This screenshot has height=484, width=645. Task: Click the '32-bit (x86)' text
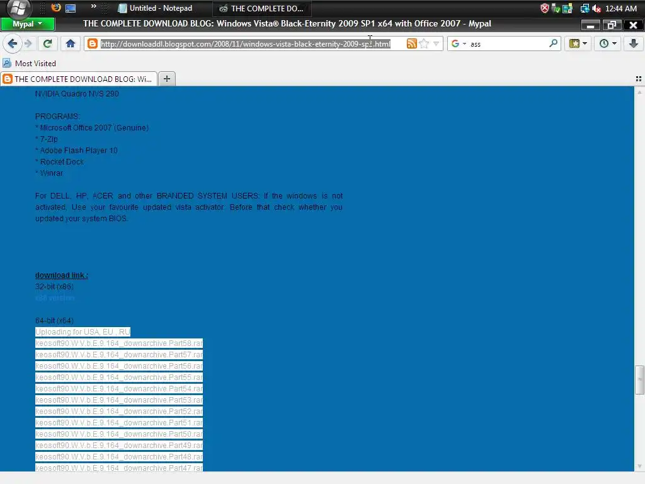[54, 287]
